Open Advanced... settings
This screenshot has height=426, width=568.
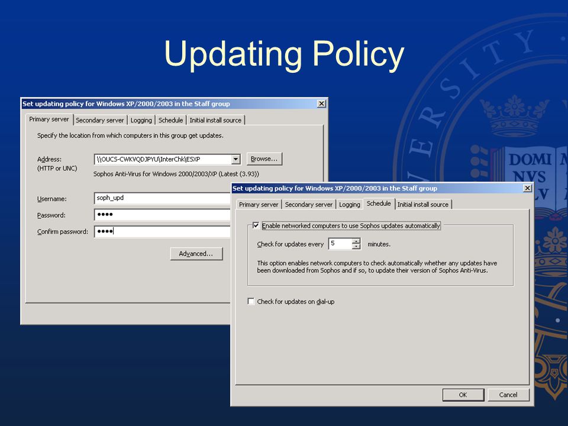(x=196, y=254)
